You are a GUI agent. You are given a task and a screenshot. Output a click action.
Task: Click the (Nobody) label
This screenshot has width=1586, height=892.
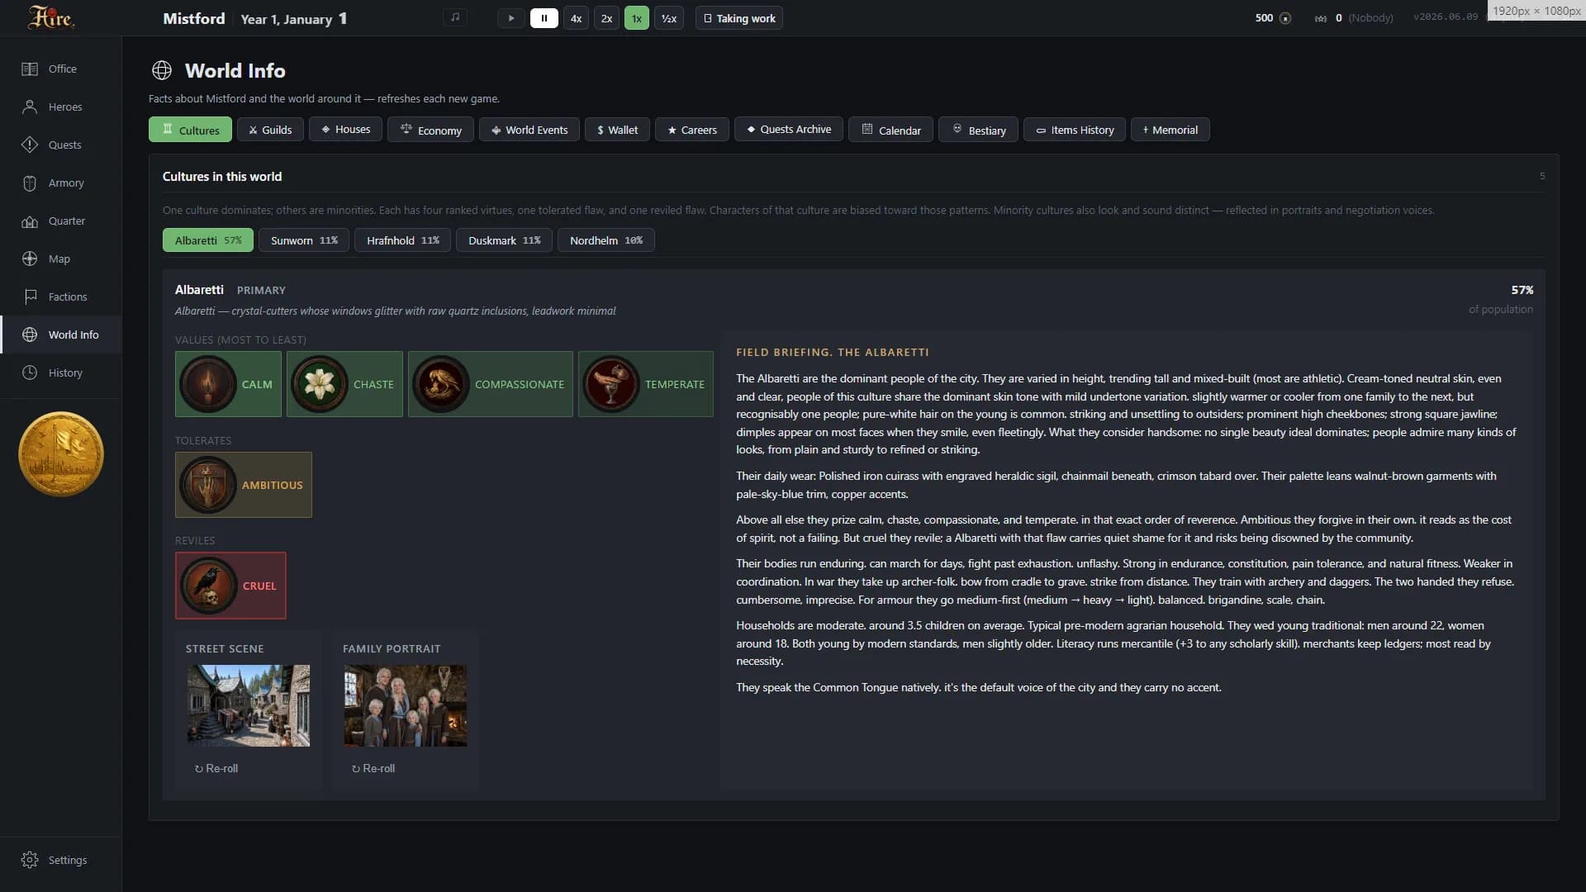1370,18
